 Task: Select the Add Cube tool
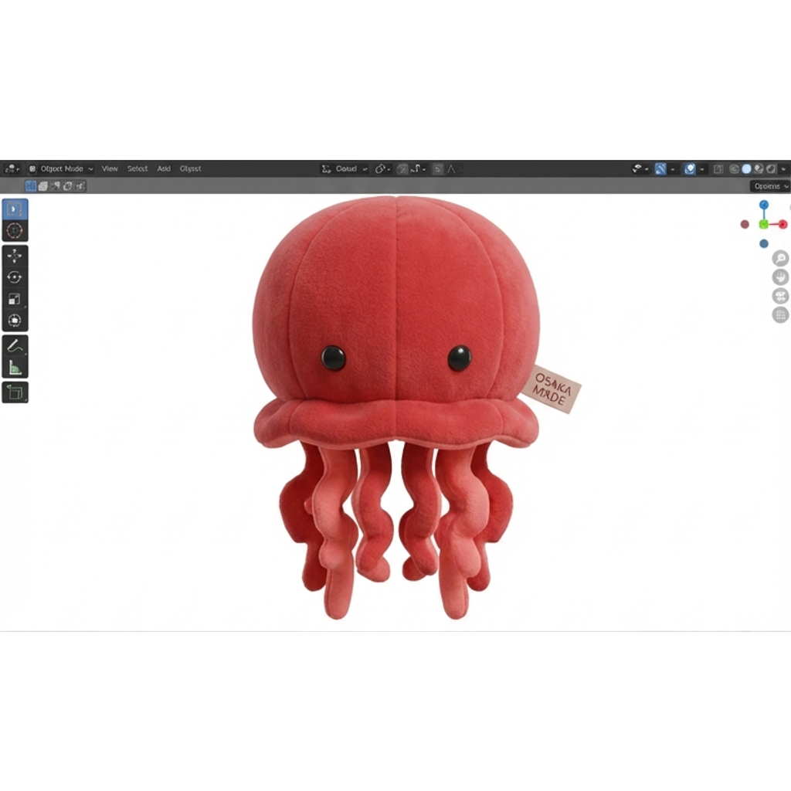pyautogui.click(x=15, y=392)
